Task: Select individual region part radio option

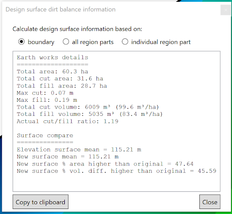Action: coord(125,42)
